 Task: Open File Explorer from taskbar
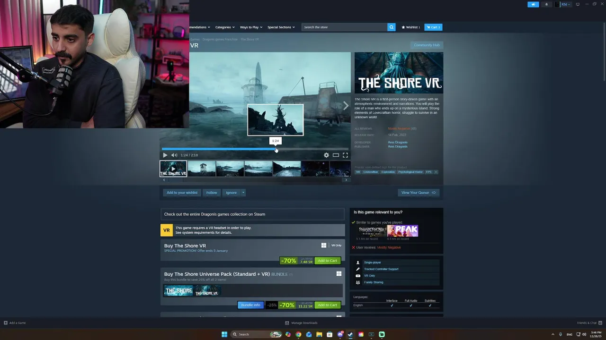(319, 334)
